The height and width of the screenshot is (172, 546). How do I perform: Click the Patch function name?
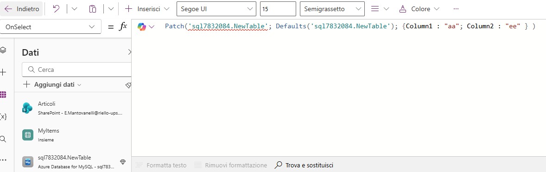(174, 26)
